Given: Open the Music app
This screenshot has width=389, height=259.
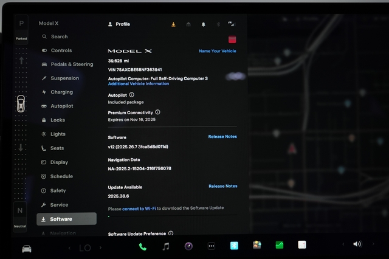Looking at the screenshot, I should point(166,246).
